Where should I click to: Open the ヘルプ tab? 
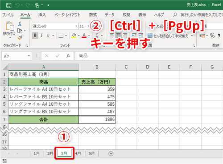159,15
